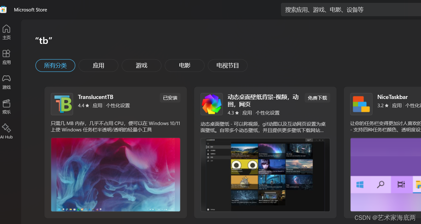The image size is (421, 224).
Task: Click the NiceTaskbar app icon
Action: [361, 104]
